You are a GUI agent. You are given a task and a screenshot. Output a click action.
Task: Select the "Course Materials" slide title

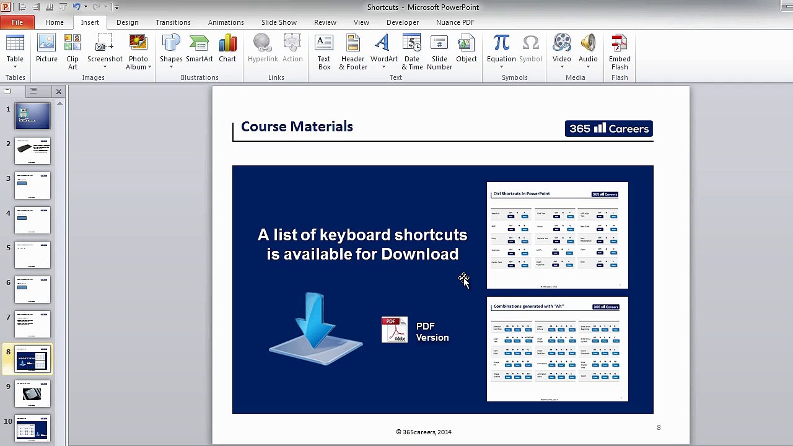(x=297, y=126)
